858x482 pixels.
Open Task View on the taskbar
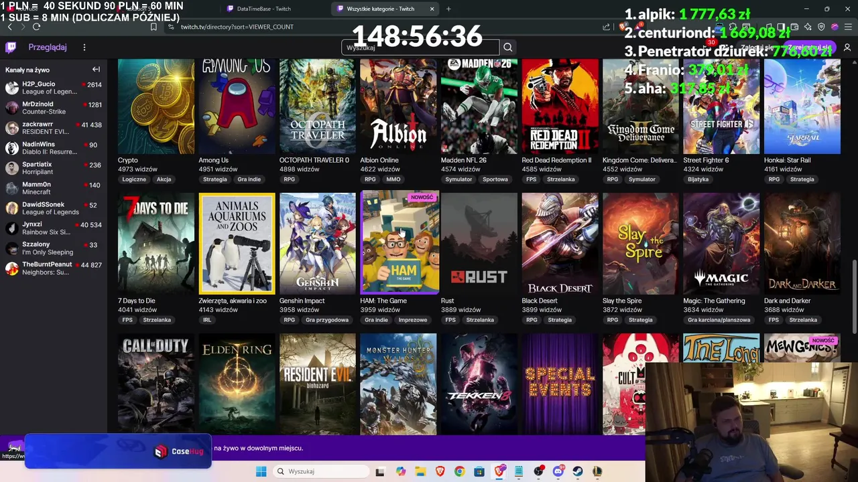pos(380,471)
